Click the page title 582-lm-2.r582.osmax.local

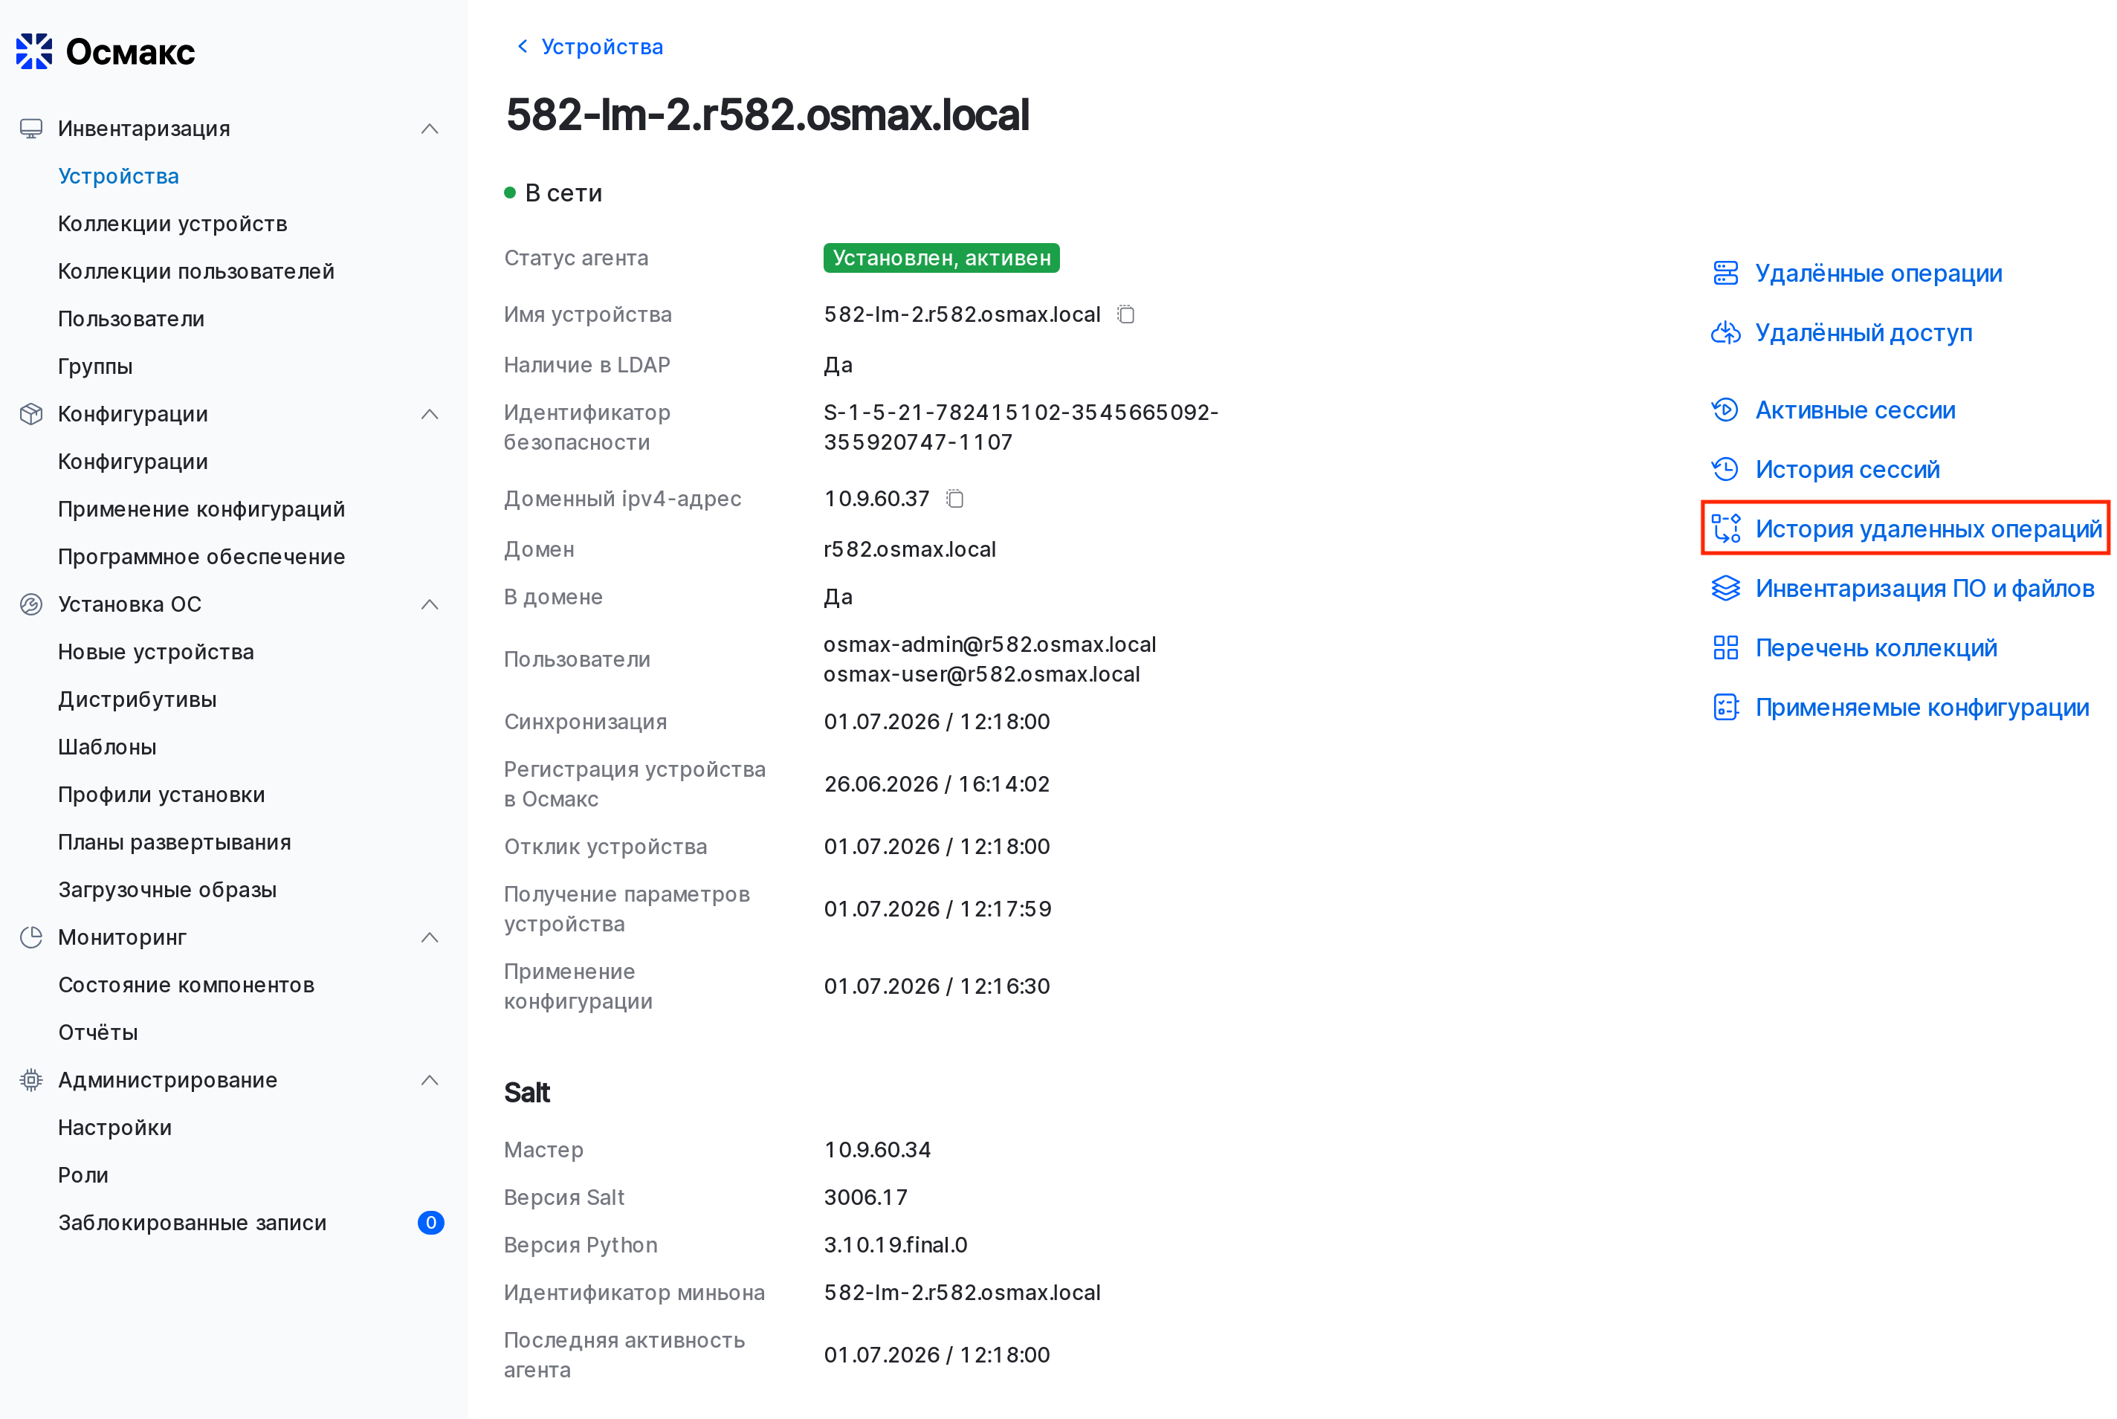point(767,115)
